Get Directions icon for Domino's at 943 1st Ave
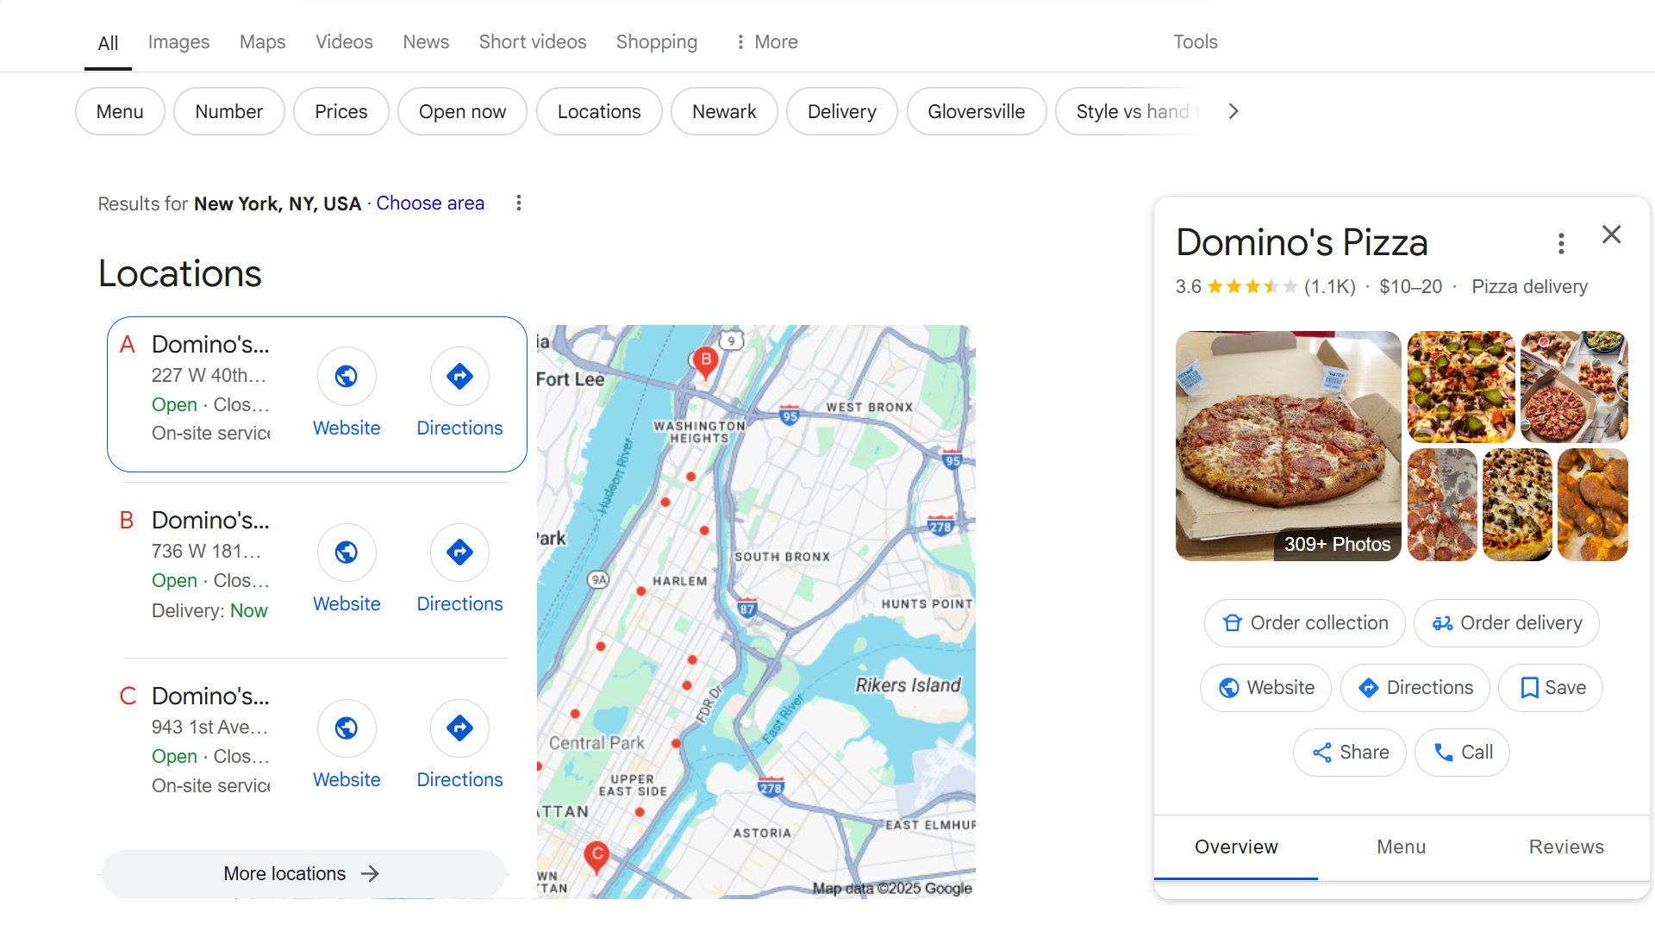 tap(459, 728)
